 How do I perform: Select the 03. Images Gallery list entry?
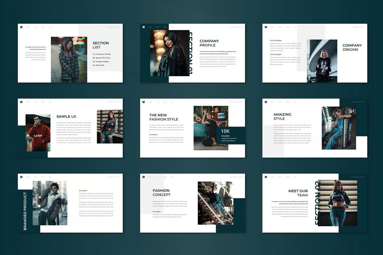(x=101, y=61)
